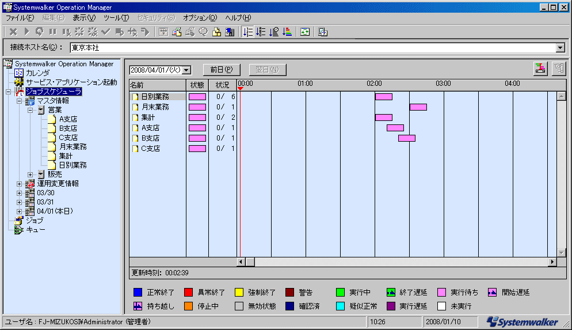Open the connection host name dropdown
Screen dimensions: 572x330
click(x=560, y=48)
